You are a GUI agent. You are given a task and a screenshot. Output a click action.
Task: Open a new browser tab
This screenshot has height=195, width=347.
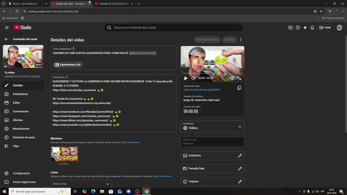click(139, 4)
